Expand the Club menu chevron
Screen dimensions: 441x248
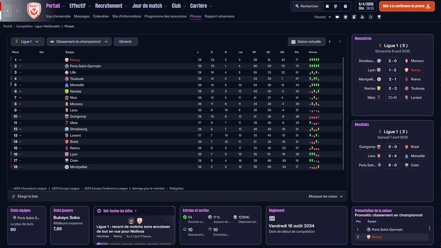click(185, 6)
